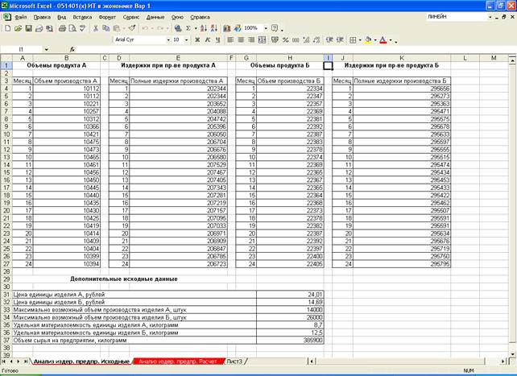Toggle italic formatting
The width and height of the screenshot is (517, 376).
coord(207,39)
